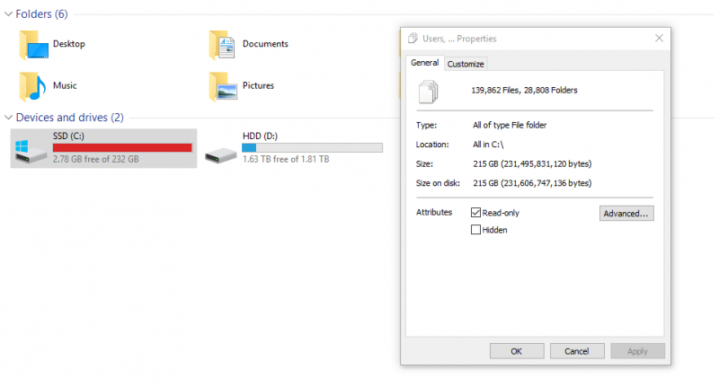Open the Pictures folder icon
This screenshot has height=387, width=719.
(222, 86)
